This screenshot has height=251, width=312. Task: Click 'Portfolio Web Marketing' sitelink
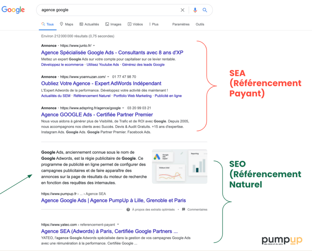coord(132,96)
